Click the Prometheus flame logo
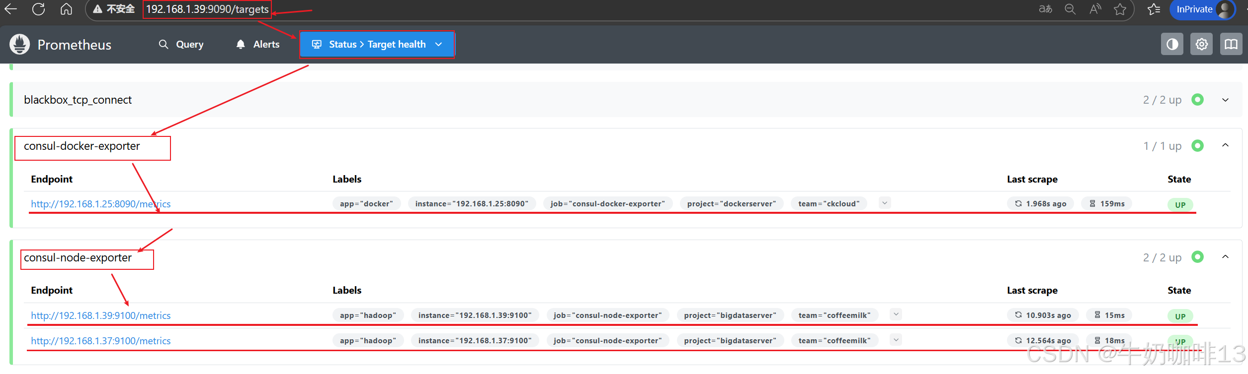The width and height of the screenshot is (1248, 374). tap(20, 44)
